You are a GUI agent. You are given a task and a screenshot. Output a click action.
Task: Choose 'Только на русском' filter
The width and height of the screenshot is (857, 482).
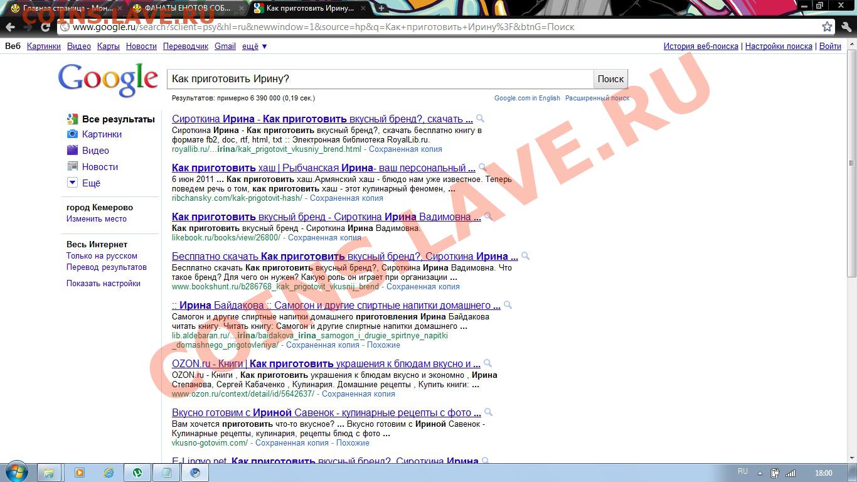coord(102,256)
